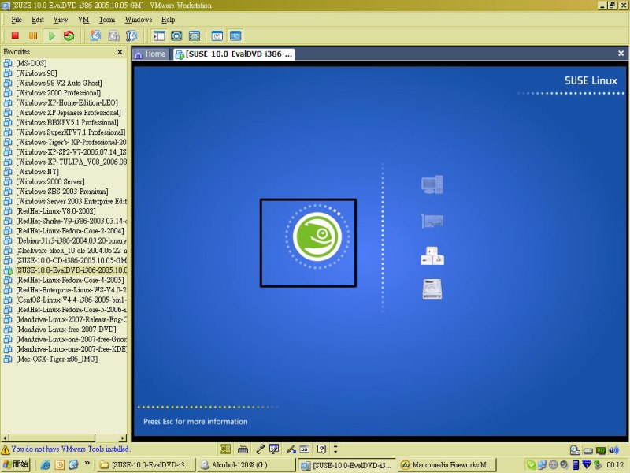The image size is (630, 473).
Task: Select [Windows 2000 Professional] favorite
Action: pyautogui.click(x=58, y=93)
